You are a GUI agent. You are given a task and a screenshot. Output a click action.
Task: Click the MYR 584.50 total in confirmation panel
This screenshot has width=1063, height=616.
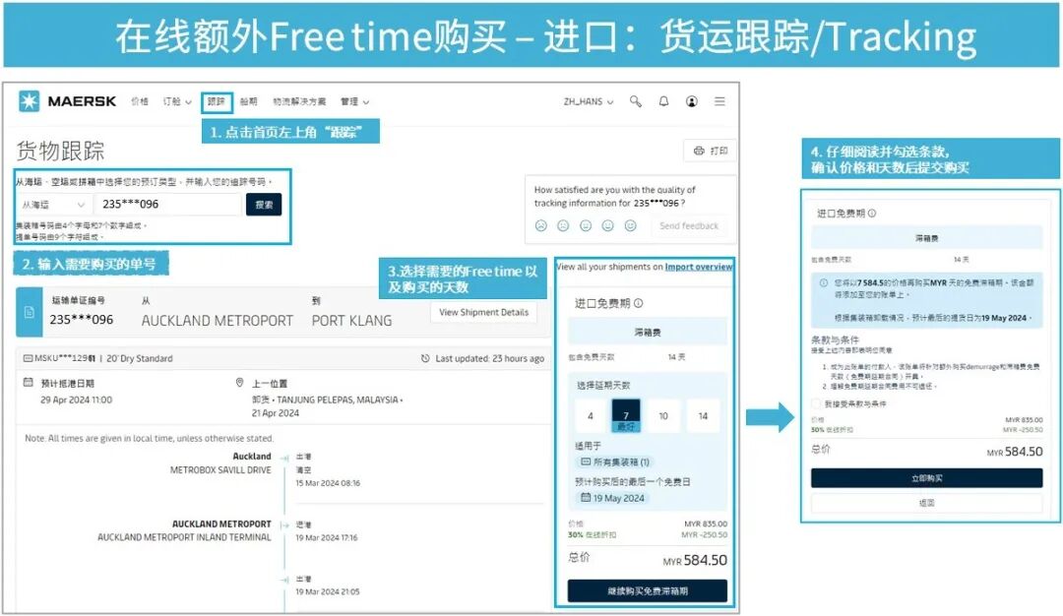(1014, 452)
